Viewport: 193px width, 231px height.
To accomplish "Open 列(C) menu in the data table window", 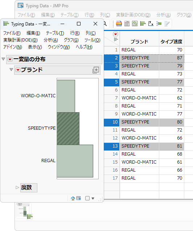I will (105, 15).
